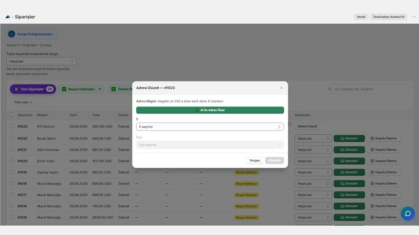This screenshot has height=235, width=419.
Task: Open cargo dropdown for order #1020
Action: [313, 161]
